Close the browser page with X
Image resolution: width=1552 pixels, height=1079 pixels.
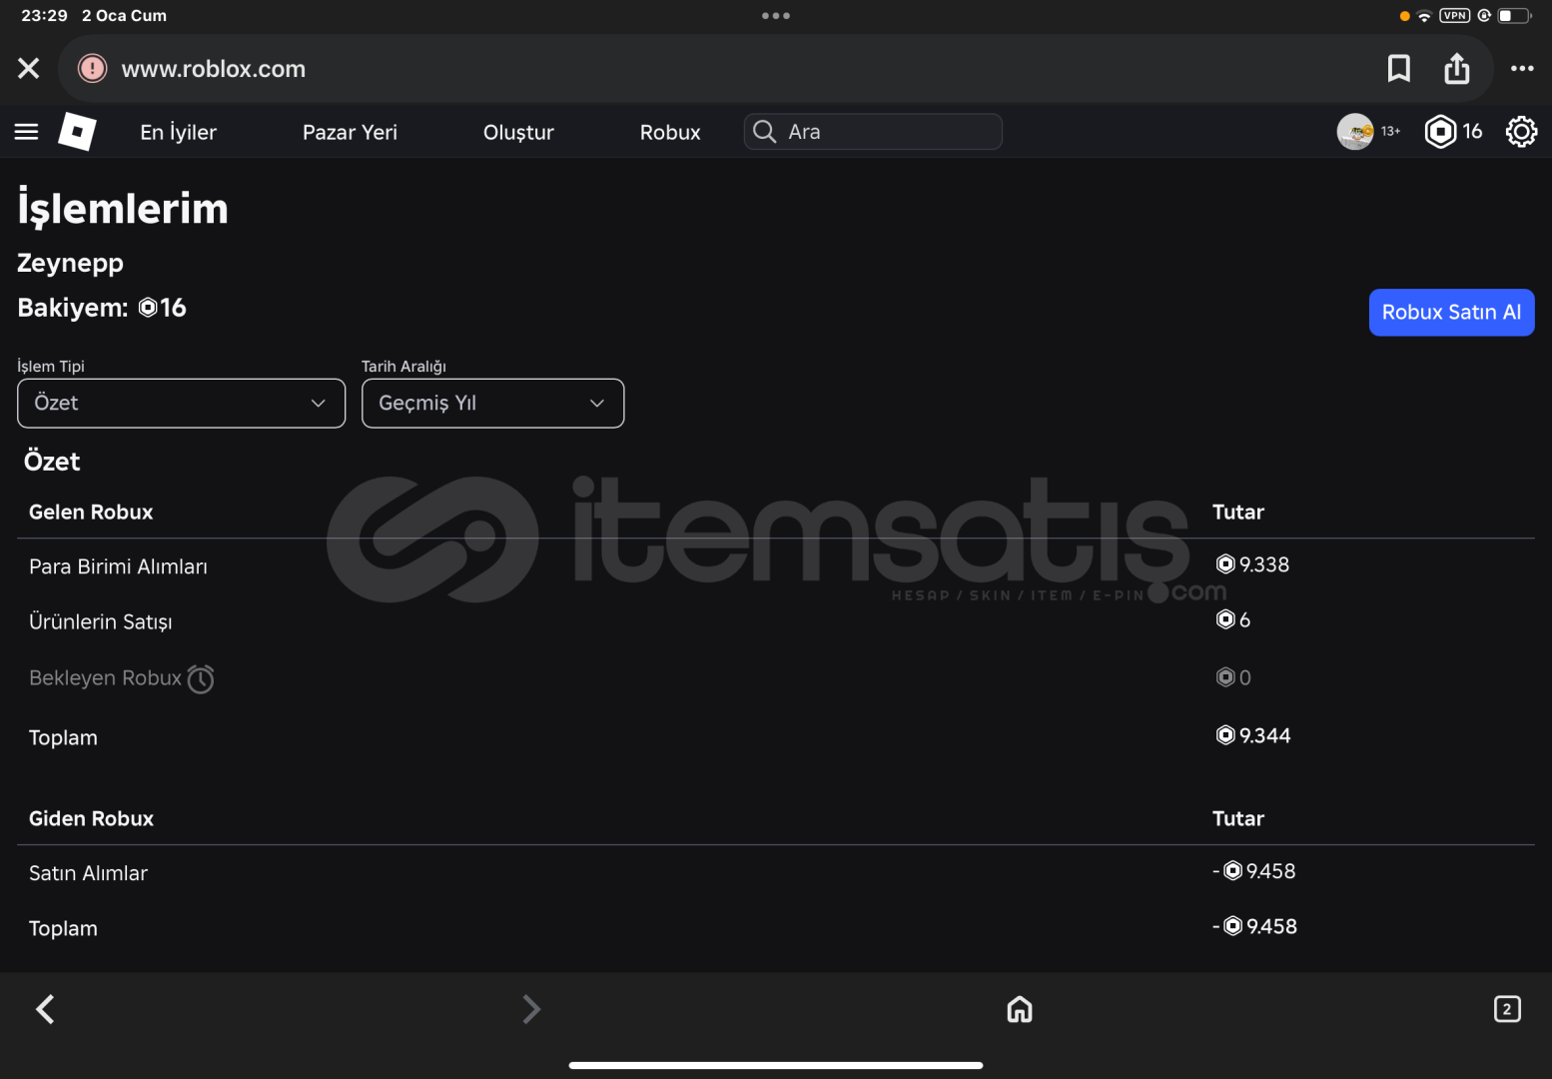(29, 68)
